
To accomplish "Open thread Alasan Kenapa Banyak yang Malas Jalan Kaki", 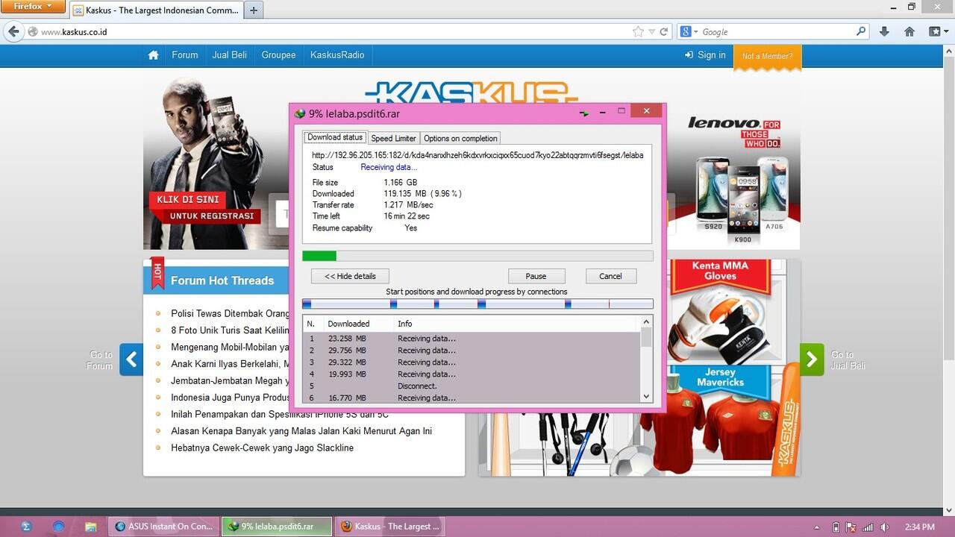I will click(301, 431).
